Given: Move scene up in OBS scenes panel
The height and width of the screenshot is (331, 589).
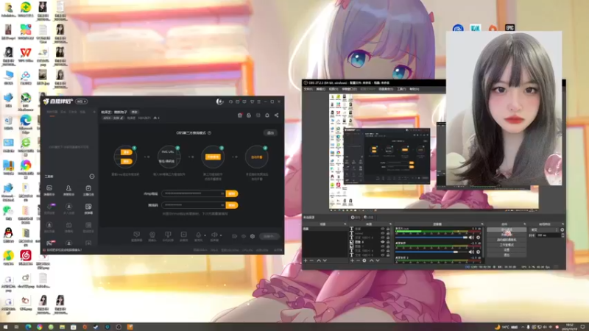Looking at the screenshot, I should click(x=319, y=260).
